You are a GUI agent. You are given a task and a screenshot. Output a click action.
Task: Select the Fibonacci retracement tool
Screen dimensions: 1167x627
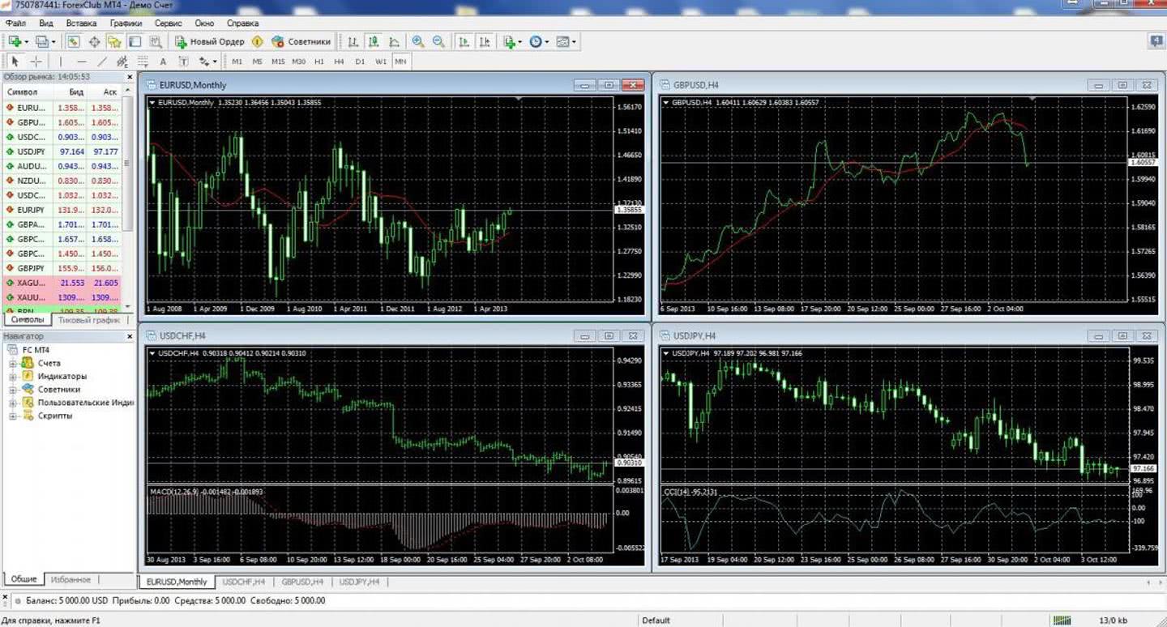tap(143, 62)
